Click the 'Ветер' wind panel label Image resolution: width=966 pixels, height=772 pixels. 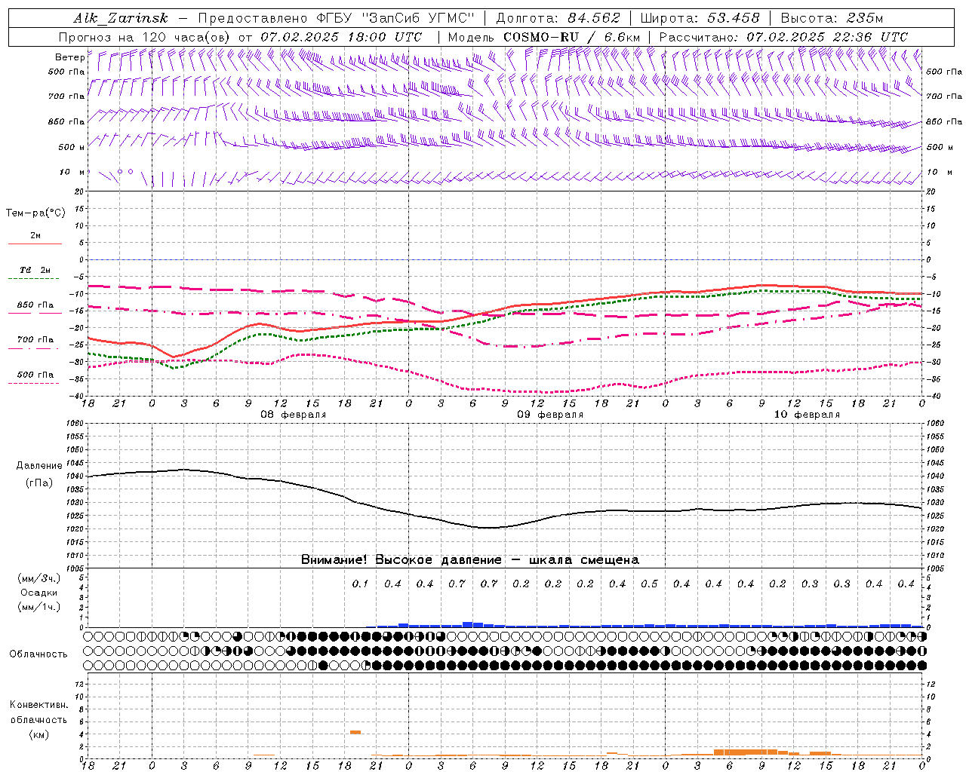tap(70, 57)
